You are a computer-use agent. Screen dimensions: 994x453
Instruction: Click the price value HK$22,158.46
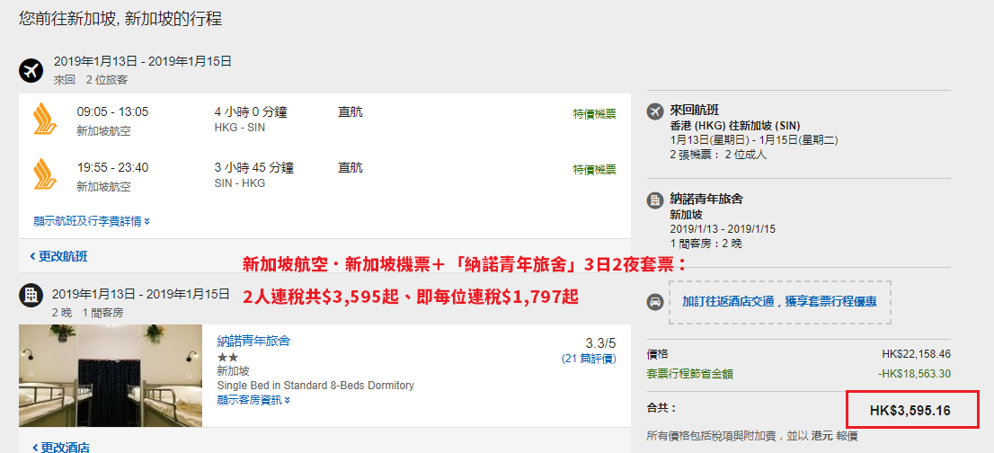(916, 354)
